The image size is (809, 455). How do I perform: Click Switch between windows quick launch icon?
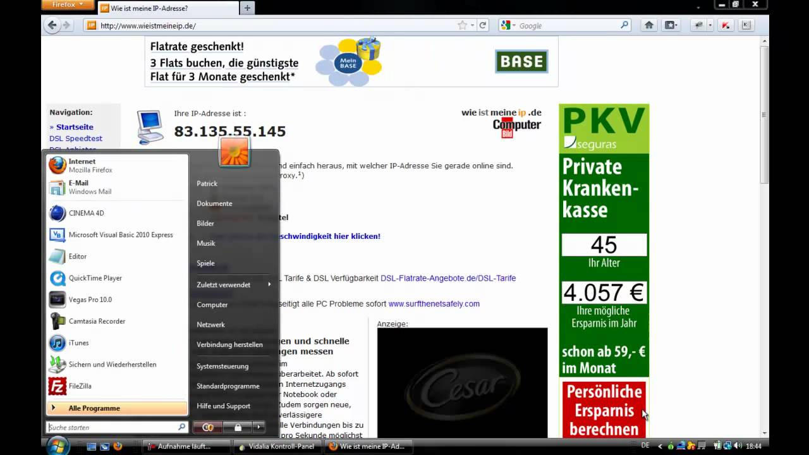point(104,446)
